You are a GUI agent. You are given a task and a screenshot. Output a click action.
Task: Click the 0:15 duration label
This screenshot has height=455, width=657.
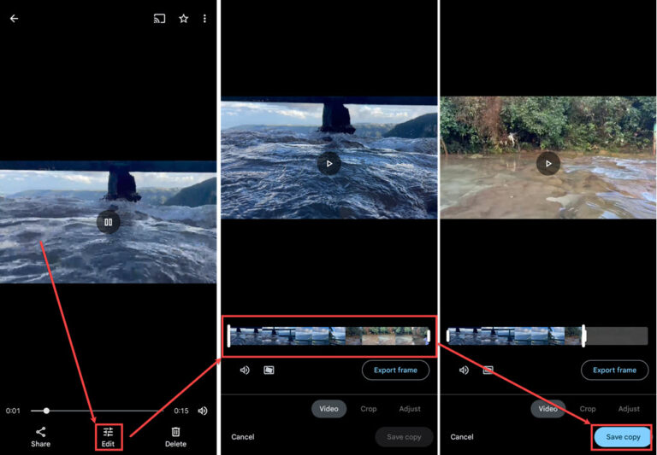(181, 411)
